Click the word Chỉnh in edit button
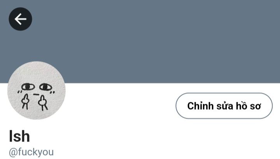This screenshot has height=159, width=280. [x=200, y=106]
